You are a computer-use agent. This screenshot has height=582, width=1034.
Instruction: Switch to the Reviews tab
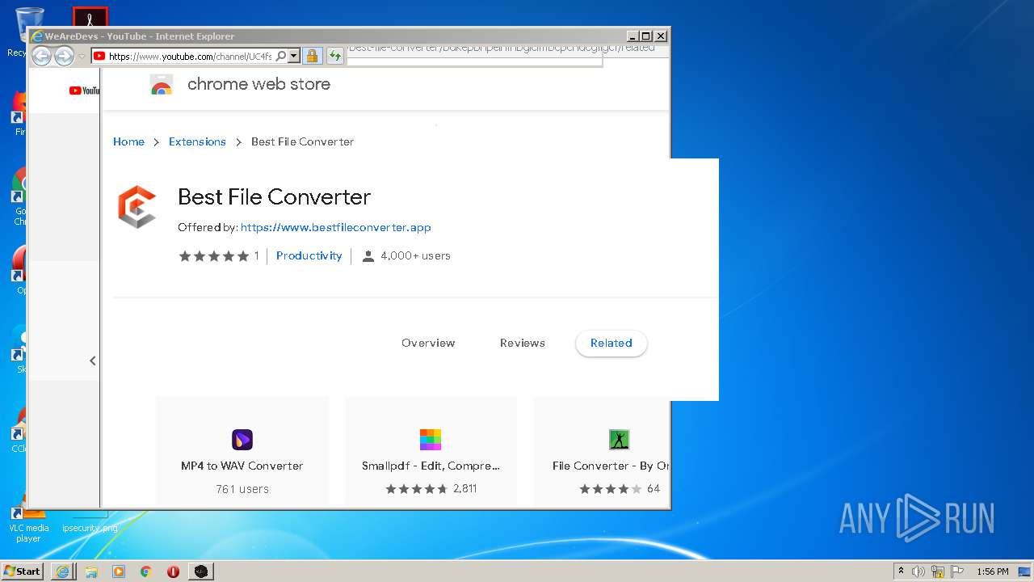click(523, 343)
